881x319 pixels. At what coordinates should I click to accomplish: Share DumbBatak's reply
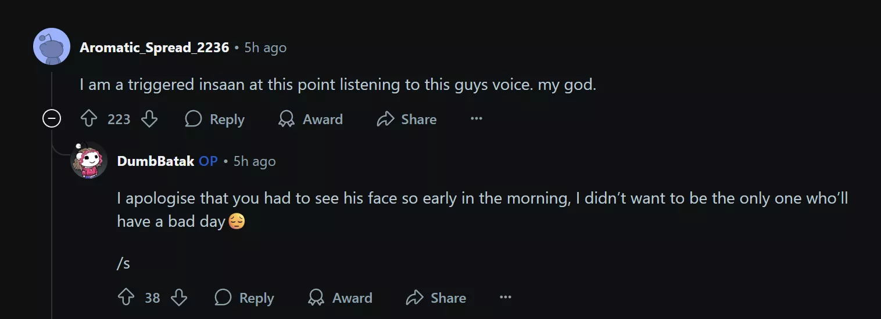click(x=436, y=298)
